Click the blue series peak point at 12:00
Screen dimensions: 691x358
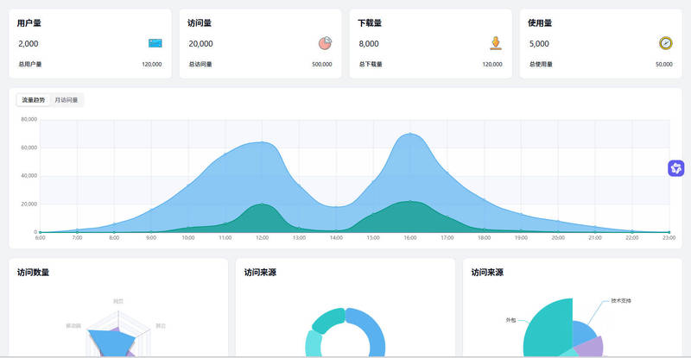pyautogui.click(x=263, y=141)
